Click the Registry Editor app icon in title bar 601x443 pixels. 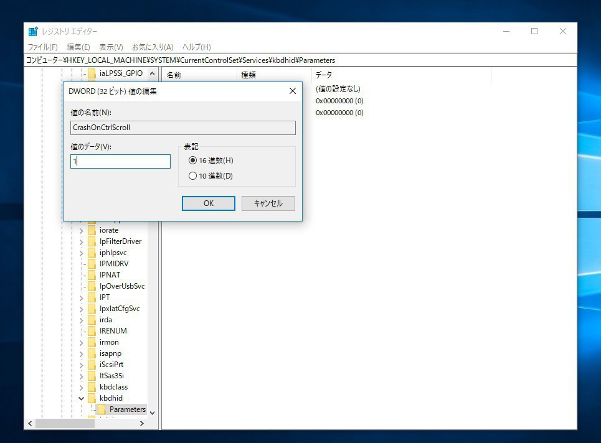(x=33, y=31)
